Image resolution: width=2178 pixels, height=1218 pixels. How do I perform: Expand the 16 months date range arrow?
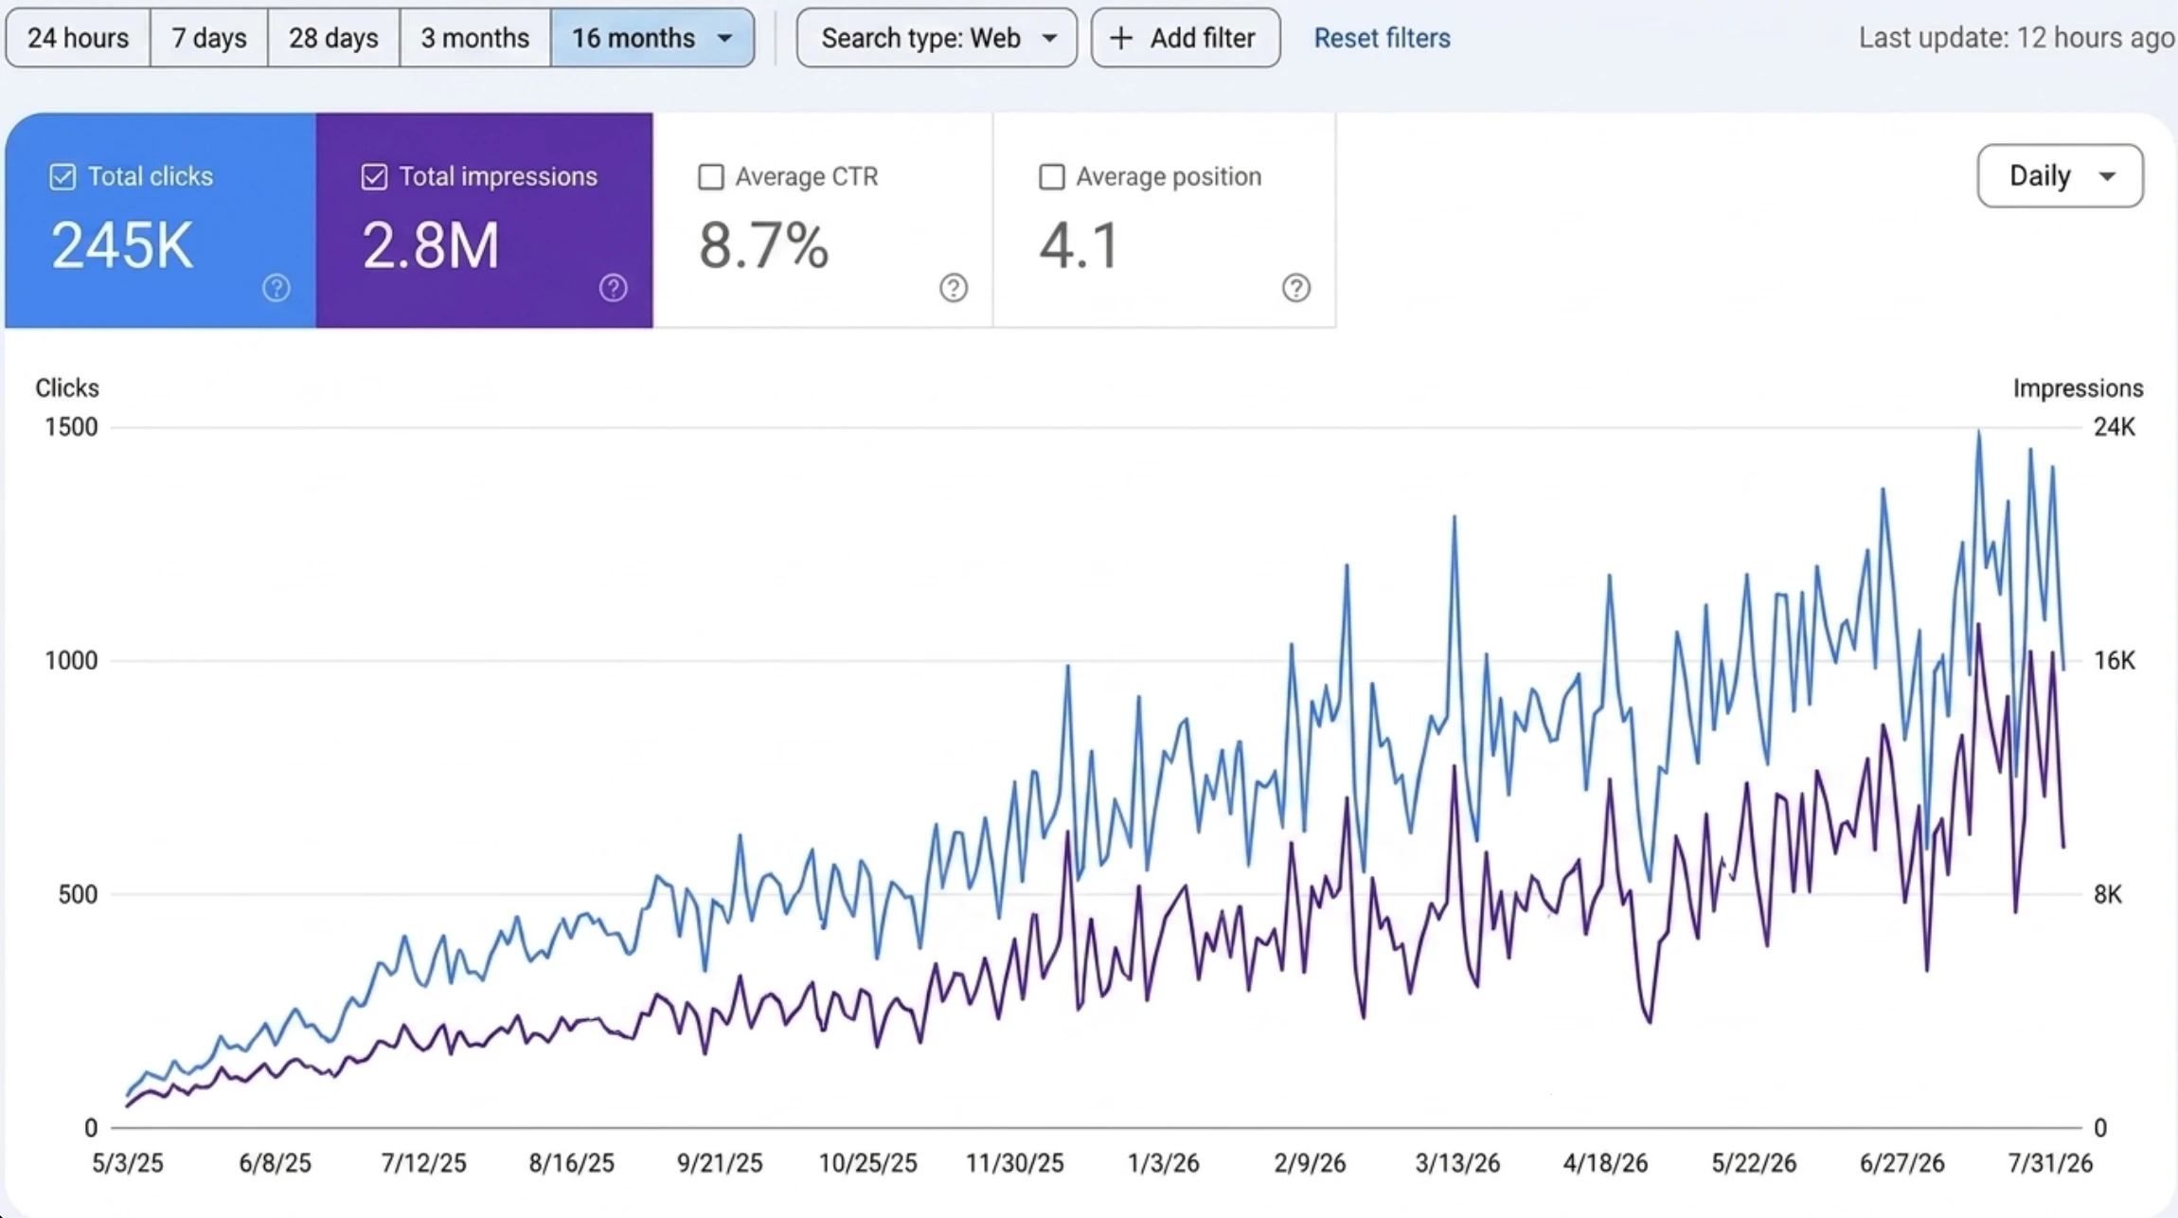[x=724, y=39]
